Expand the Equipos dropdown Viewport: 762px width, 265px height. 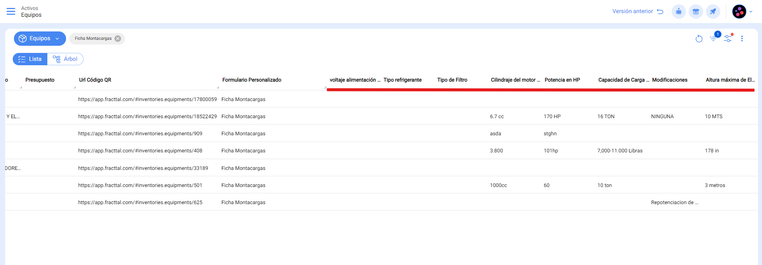tap(40, 39)
